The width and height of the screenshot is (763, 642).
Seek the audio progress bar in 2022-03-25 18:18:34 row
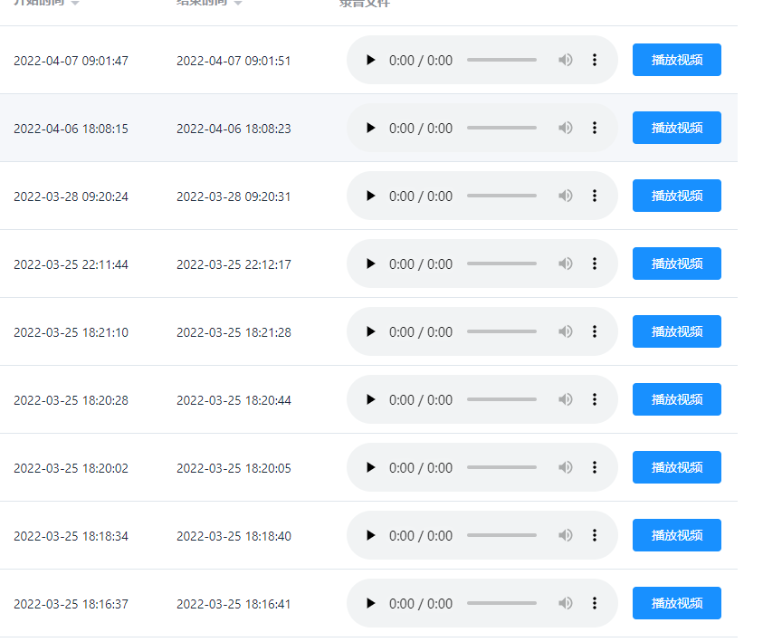501,535
